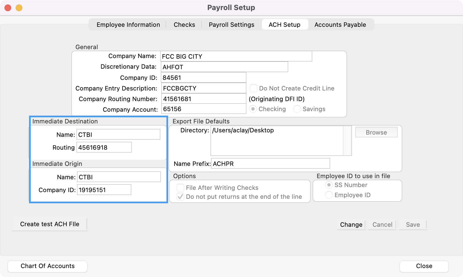
Task: Open the Checks tab
Action: (x=184, y=25)
